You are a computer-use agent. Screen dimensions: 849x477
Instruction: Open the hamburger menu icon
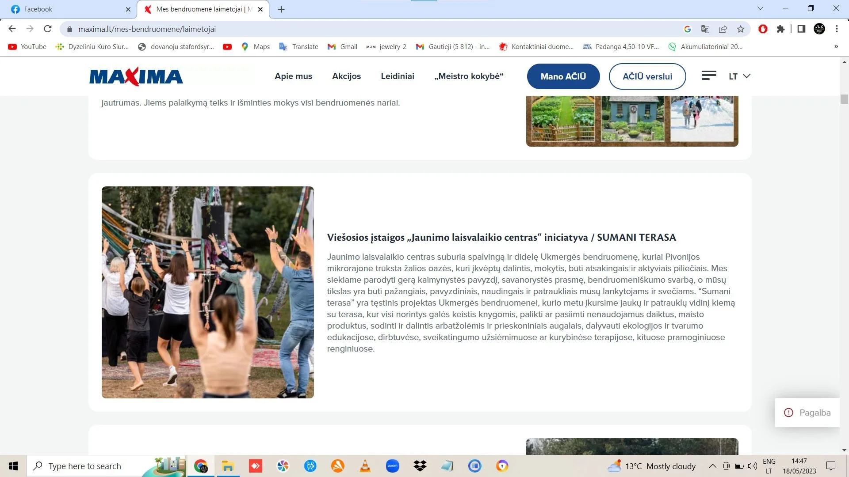coord(709,76)
